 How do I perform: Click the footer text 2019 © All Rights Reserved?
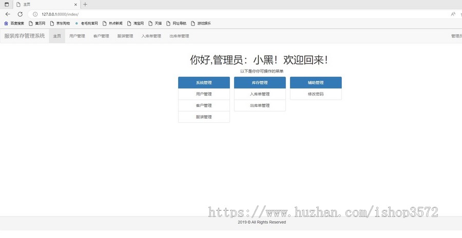(x=262, y=222)
